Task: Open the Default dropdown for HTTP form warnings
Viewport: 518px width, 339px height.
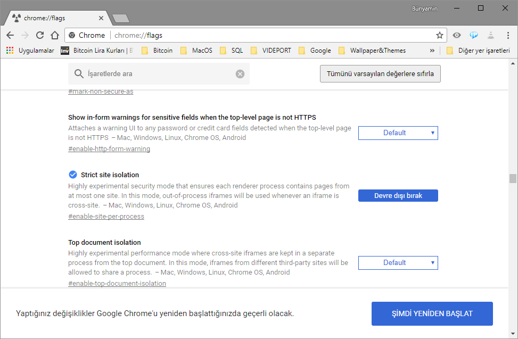Action: click(398, 133)
